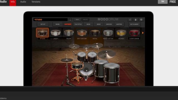This screenshot has height=100, width=178.
Task: Save the current preset
Action: point(77,20)
